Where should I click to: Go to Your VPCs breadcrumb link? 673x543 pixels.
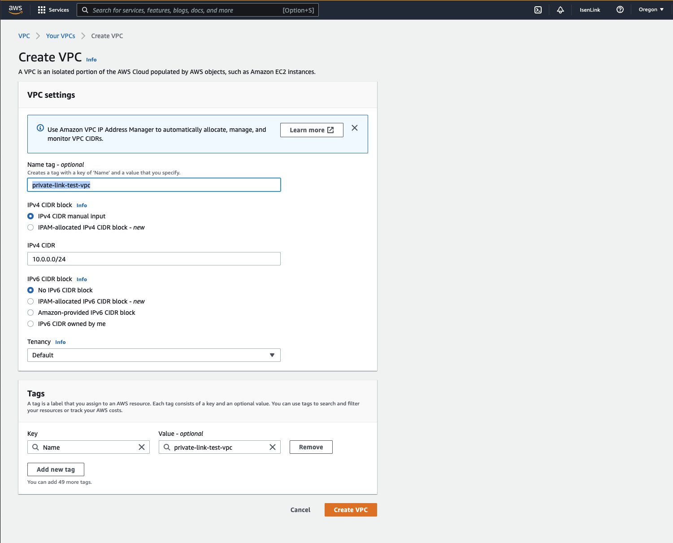(61, 36)
